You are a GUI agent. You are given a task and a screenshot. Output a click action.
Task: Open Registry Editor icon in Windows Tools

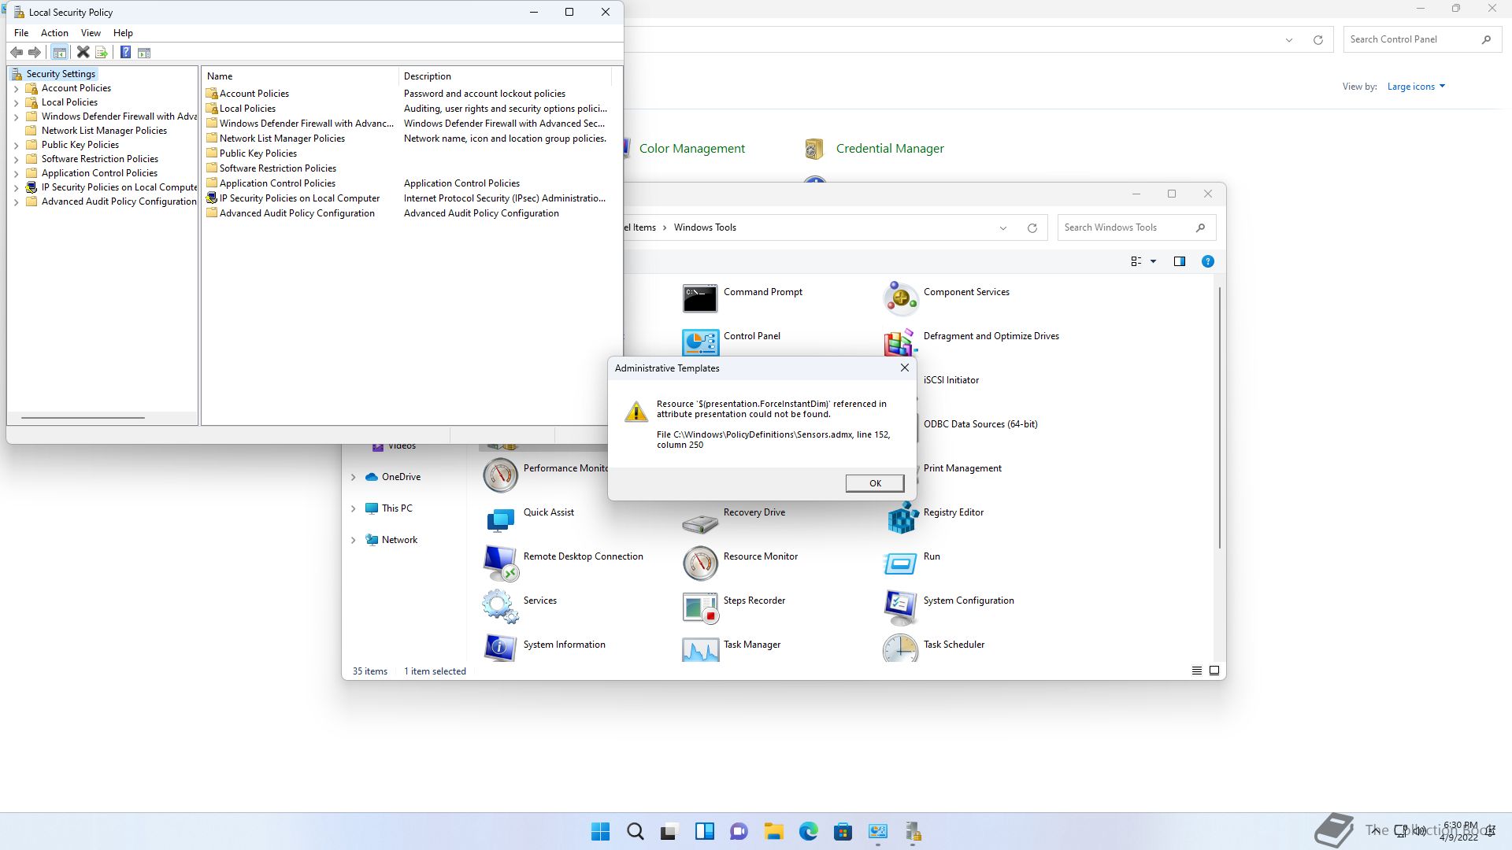click(x=902, y=519)
